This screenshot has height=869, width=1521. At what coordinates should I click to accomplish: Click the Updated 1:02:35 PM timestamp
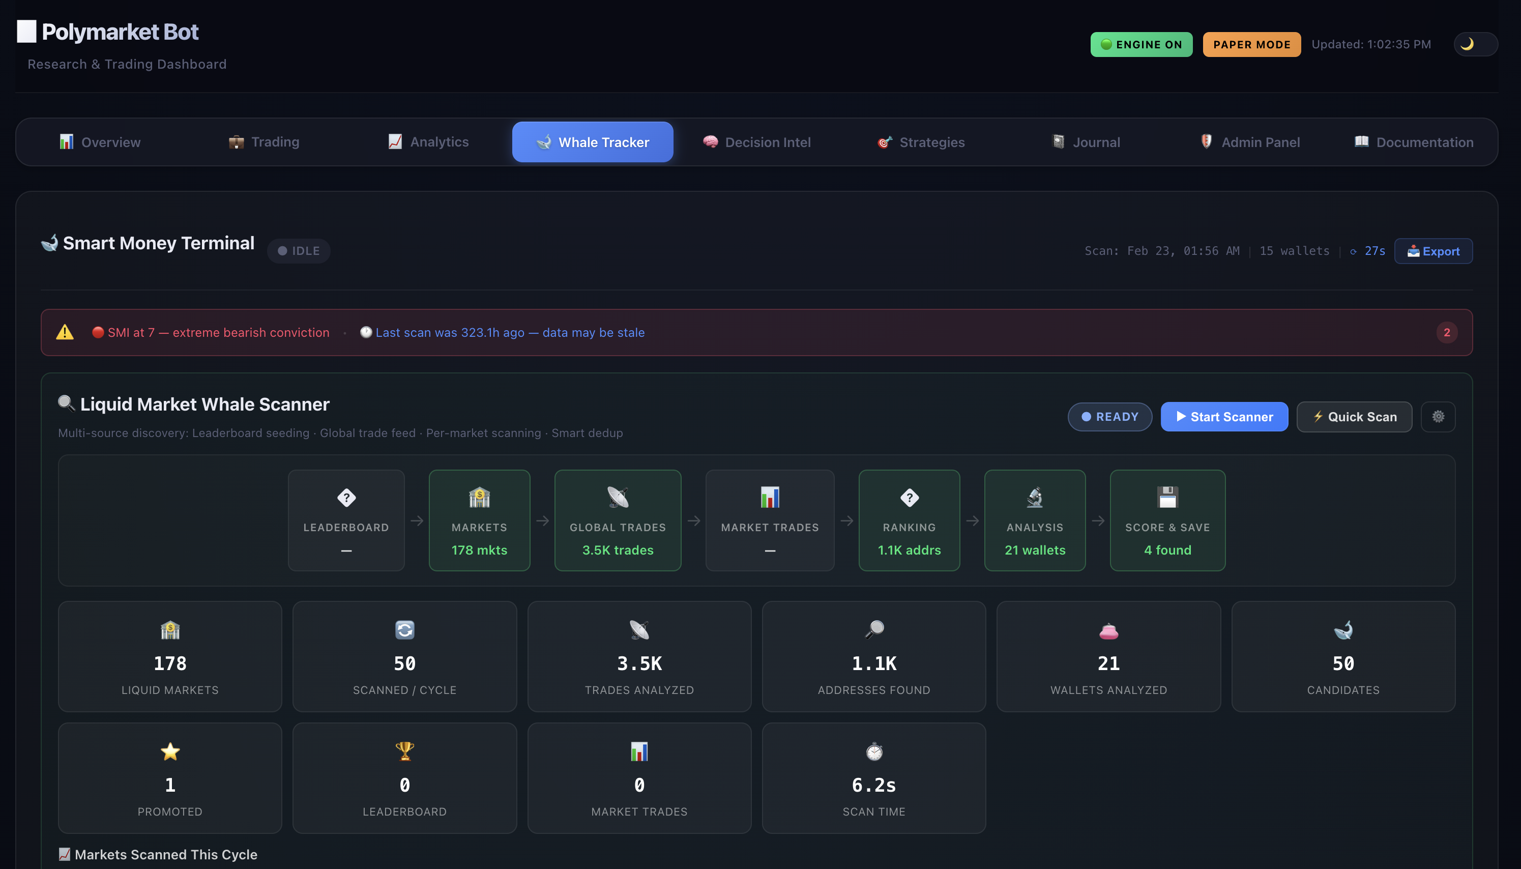point(1371,45)
